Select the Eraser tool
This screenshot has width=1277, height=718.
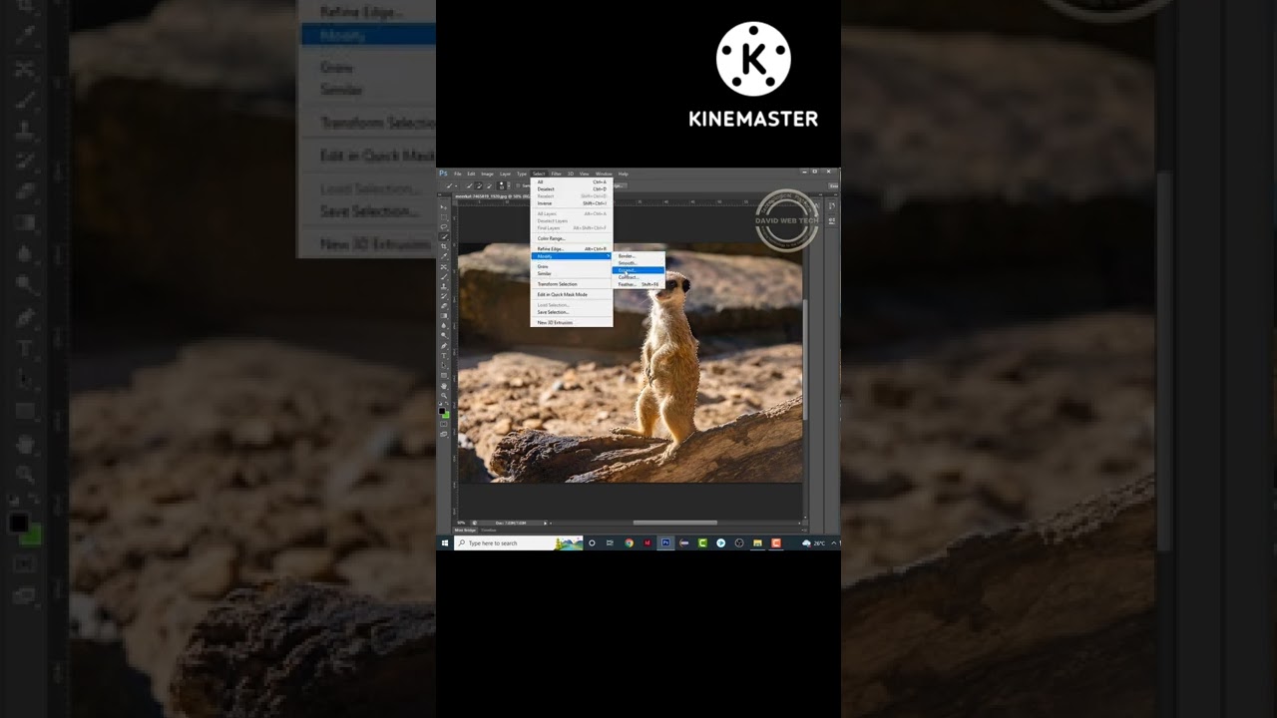[444, 305]
